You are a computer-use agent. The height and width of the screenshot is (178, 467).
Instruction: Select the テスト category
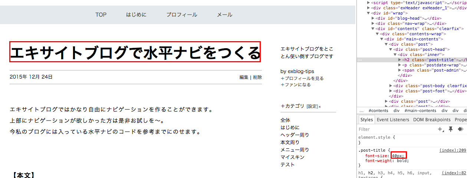pos(288,165)
